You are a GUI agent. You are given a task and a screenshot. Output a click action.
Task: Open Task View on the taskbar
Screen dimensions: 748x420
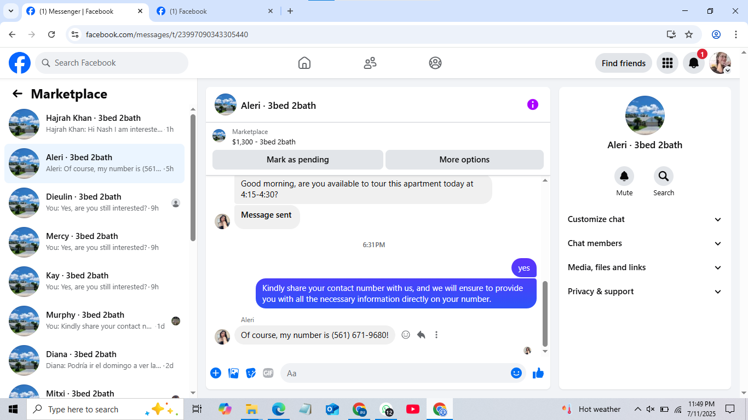tap(197, 409)
